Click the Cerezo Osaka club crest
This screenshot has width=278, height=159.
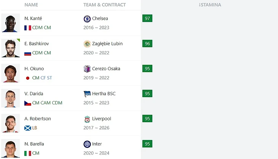pos(87,69)
